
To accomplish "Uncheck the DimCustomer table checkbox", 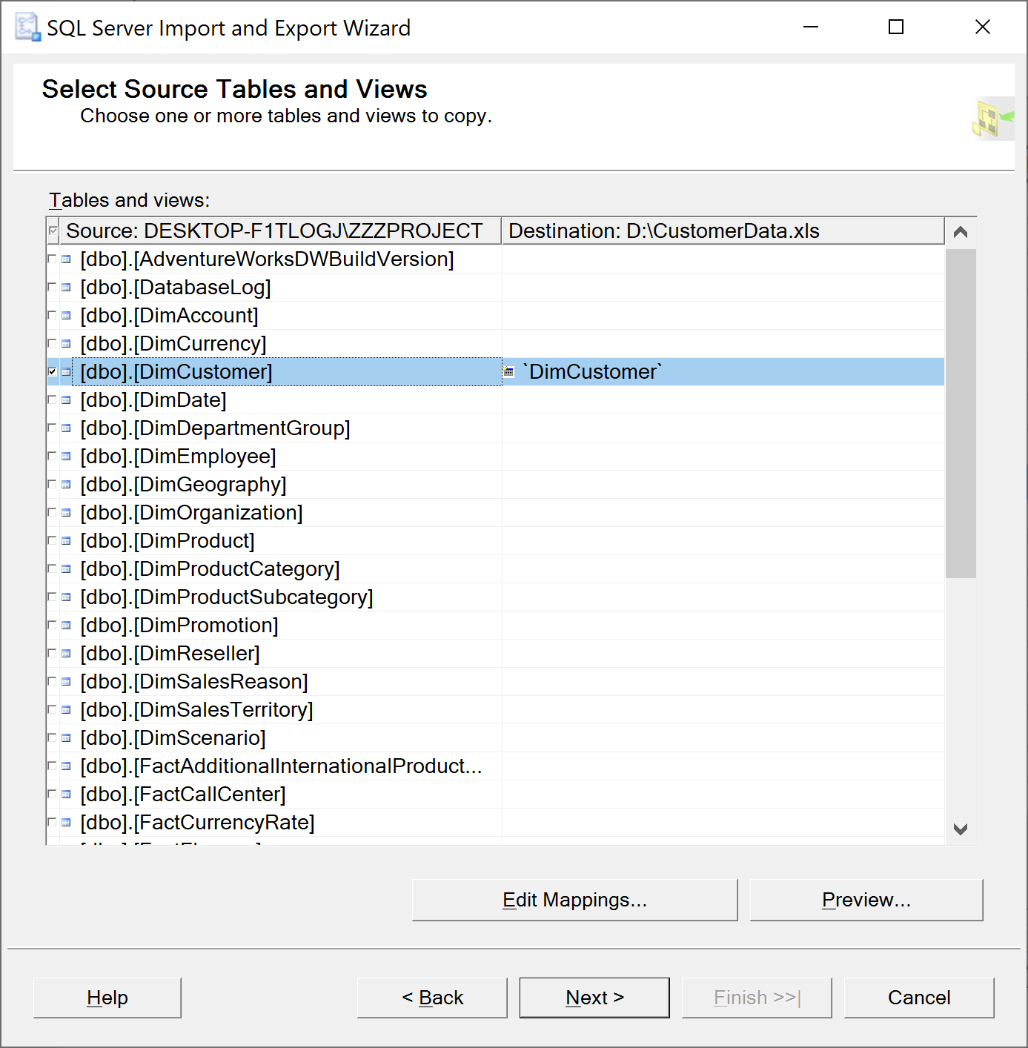I will [x=52, y=371].
